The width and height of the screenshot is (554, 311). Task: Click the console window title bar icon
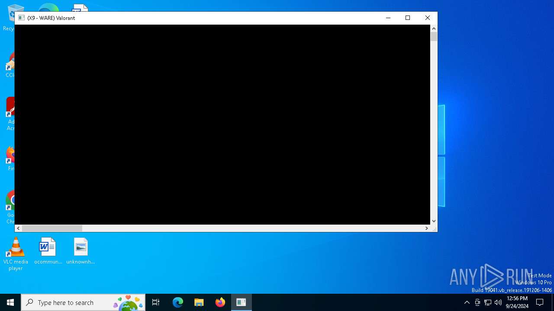[x=22, y=18]
